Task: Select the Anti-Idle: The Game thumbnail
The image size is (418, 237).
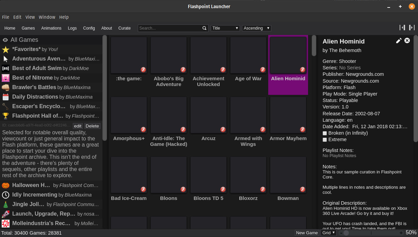Action: coord(168,115)
